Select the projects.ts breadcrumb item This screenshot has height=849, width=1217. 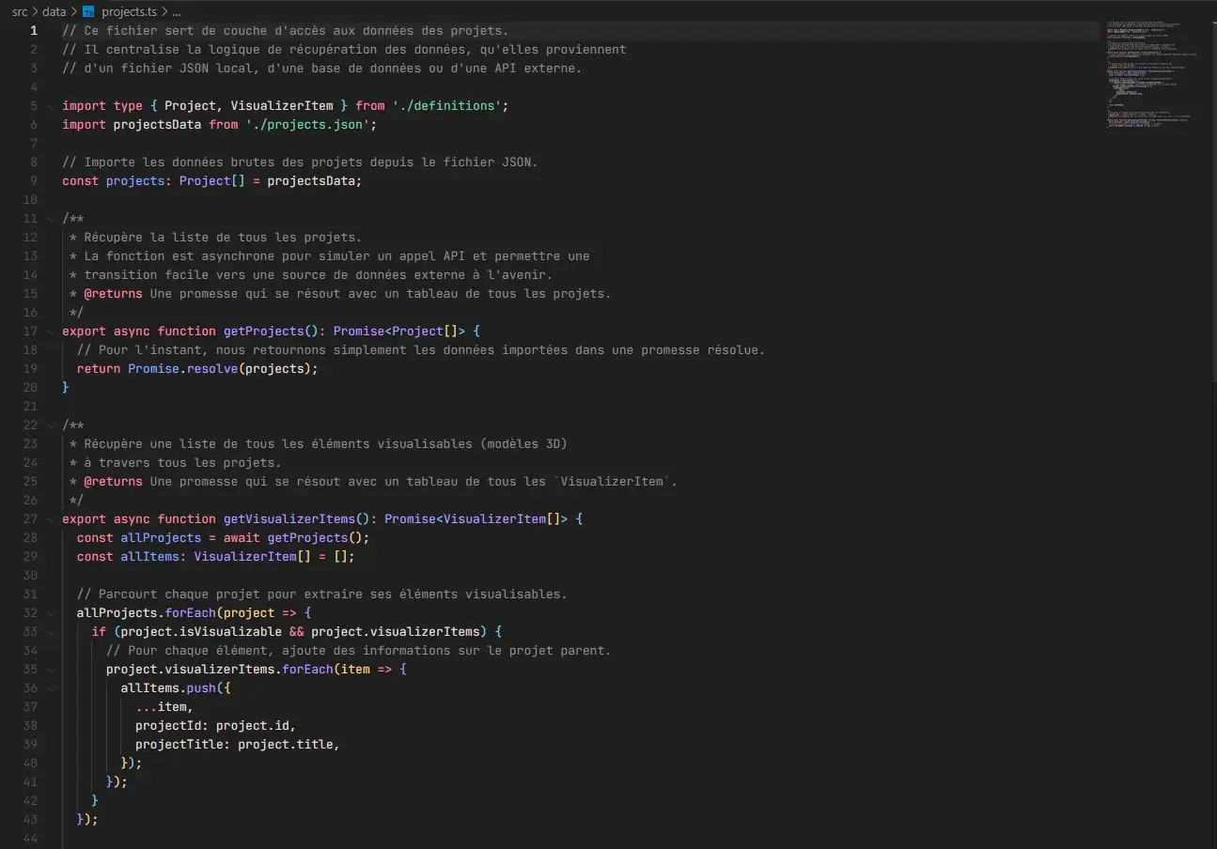(x=128, y=12)
